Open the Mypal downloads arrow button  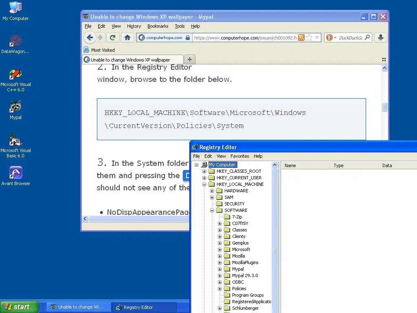(x=381, y=37)
